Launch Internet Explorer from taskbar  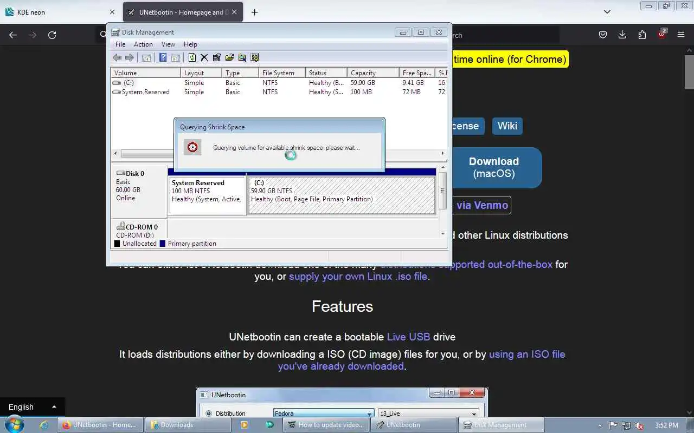pyautogui.click(x=44, y=425)
